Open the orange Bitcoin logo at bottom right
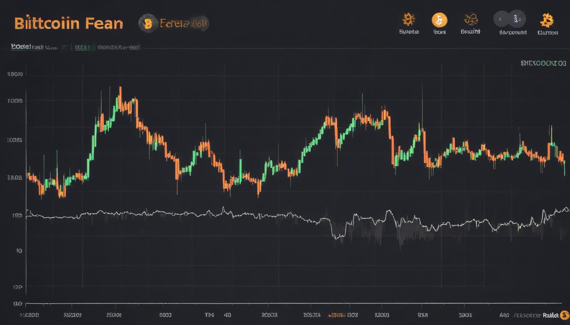This screenshot has height=325, width=570. click(564, 315)
